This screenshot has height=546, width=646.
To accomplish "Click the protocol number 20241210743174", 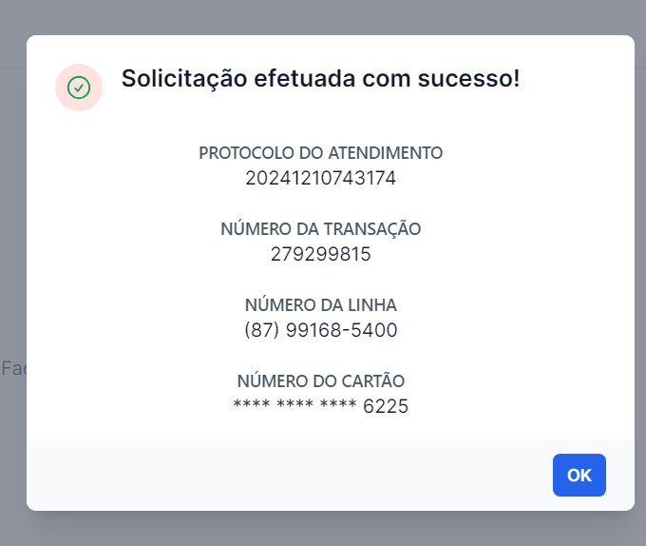I will coord(320,178).
